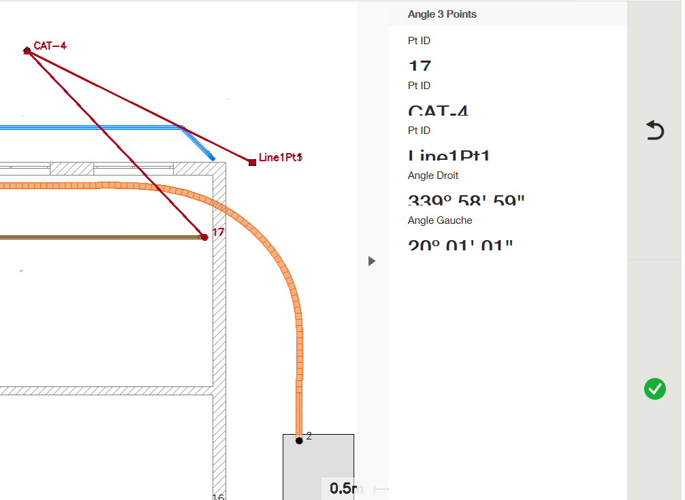This screenshot has height=500, width=685.
Task: Confirm with the green checkmark icon
Action: (654, 388)
